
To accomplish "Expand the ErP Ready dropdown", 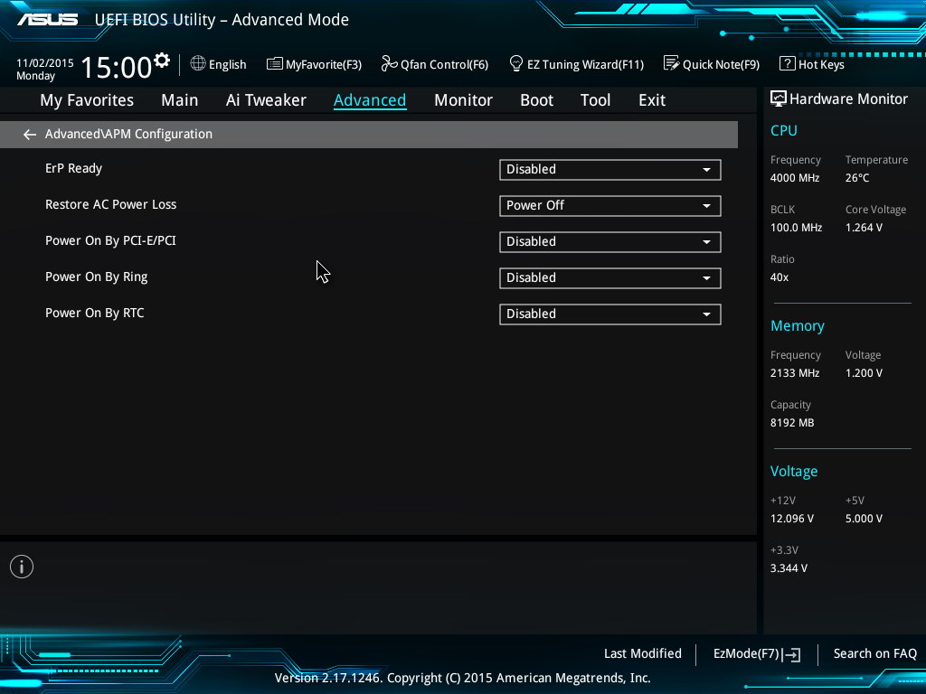I will (609, 169).
